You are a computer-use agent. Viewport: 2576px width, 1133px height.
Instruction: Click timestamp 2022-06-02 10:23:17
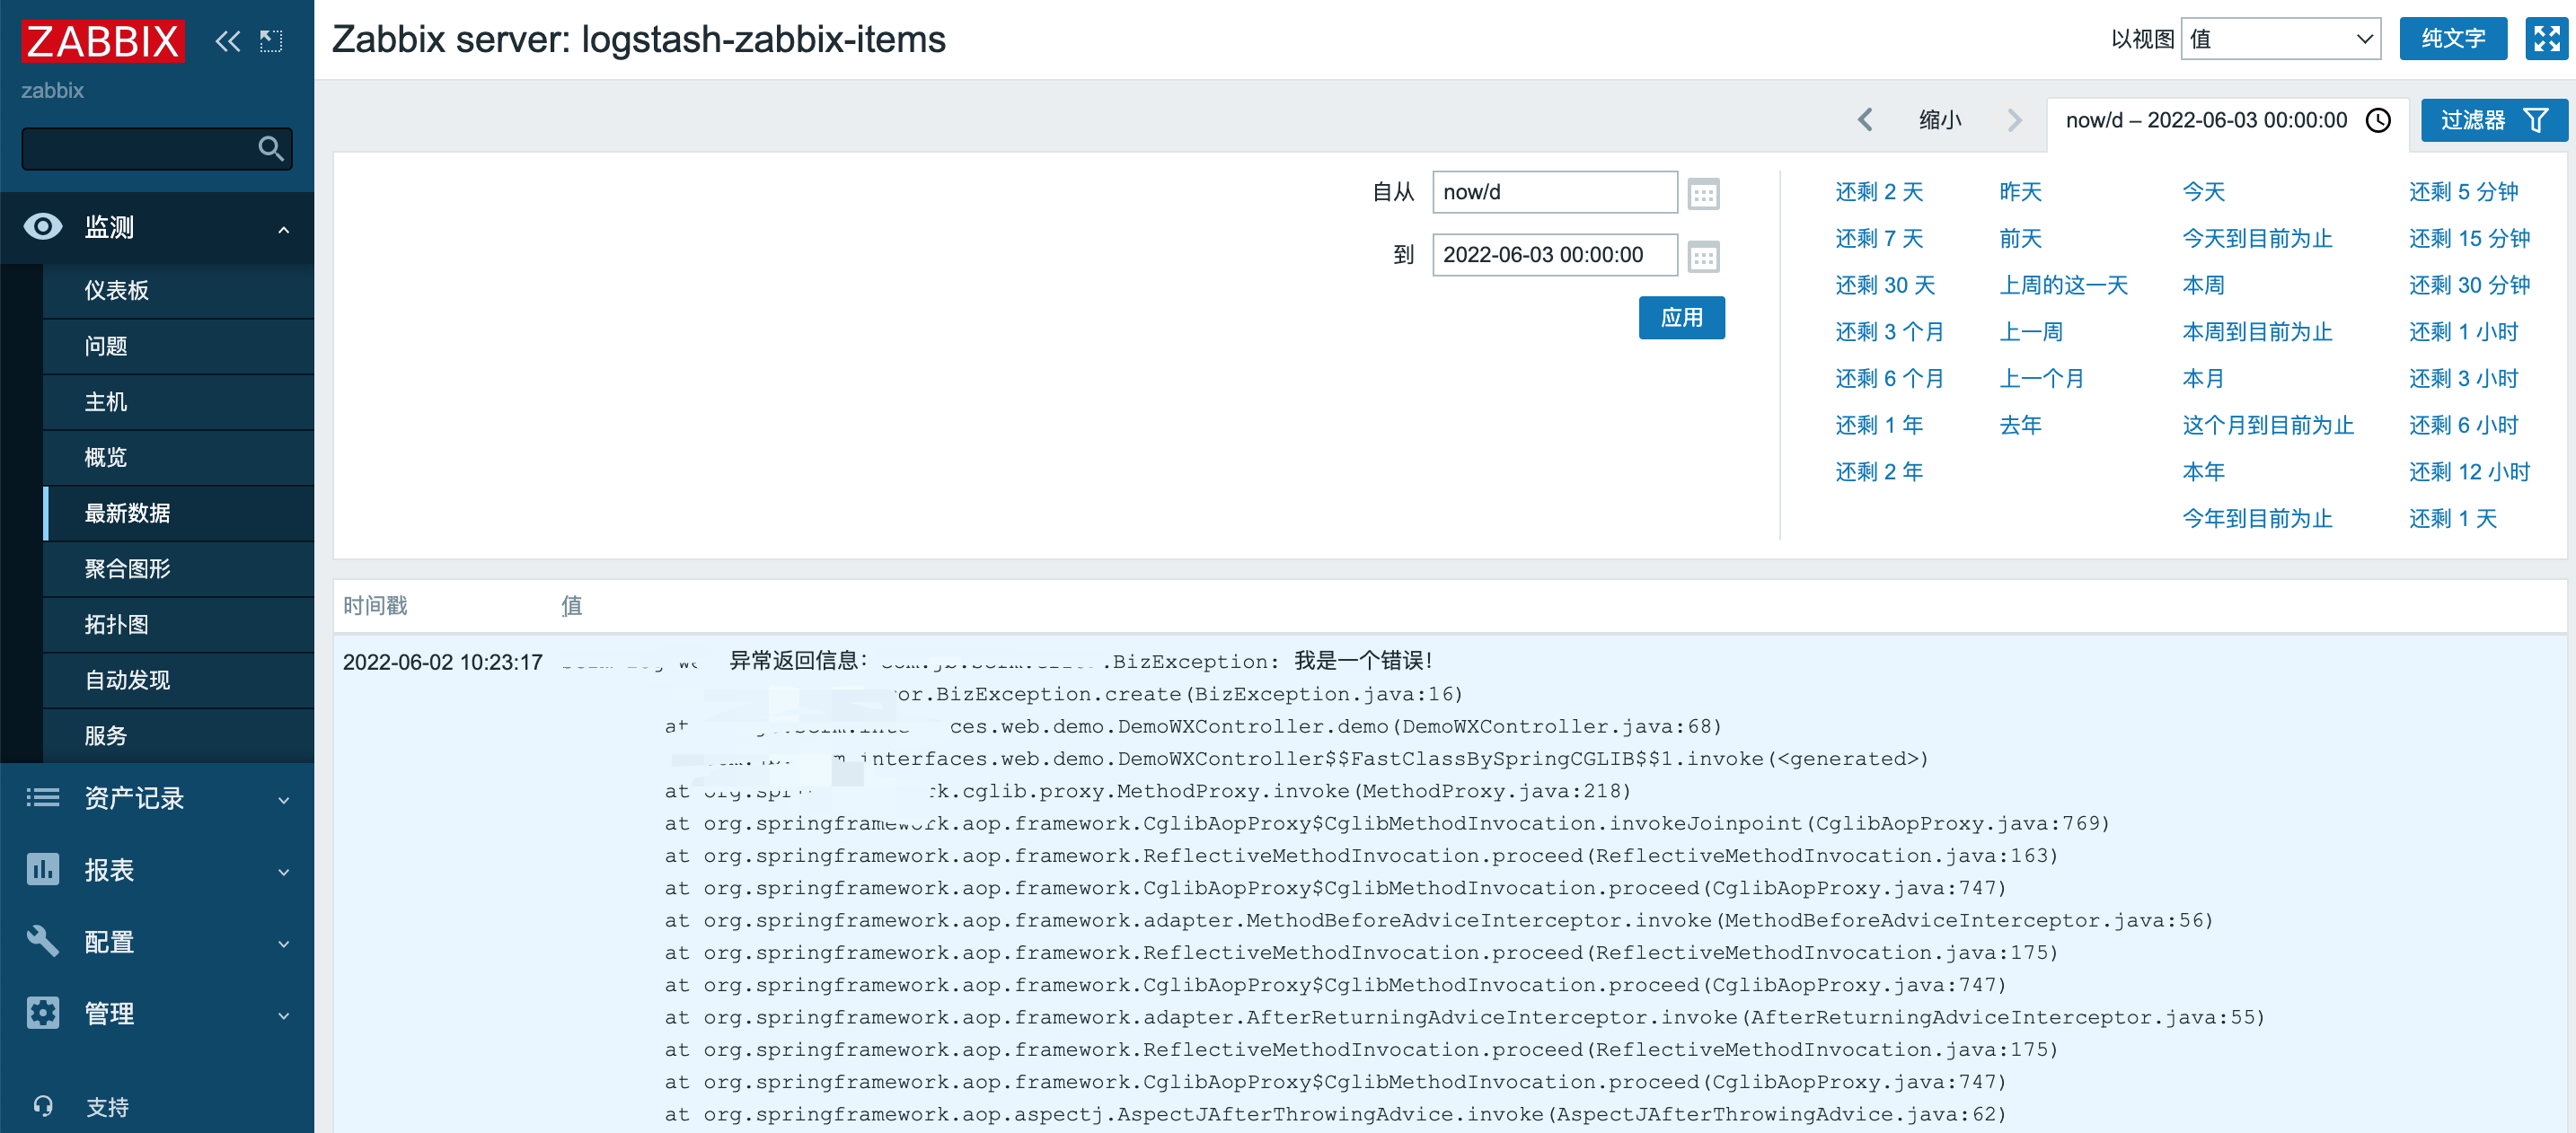click(442, 663)
